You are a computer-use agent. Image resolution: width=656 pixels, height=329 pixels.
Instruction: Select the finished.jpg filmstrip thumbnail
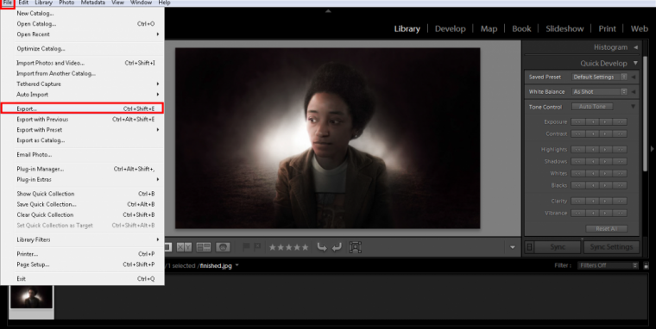(x=31, y=296)
